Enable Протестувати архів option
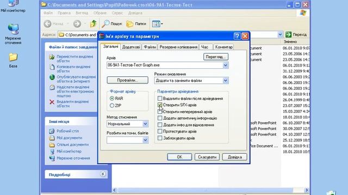The width and height of the screenshot is (348, 195). click(x=160, y=131)
